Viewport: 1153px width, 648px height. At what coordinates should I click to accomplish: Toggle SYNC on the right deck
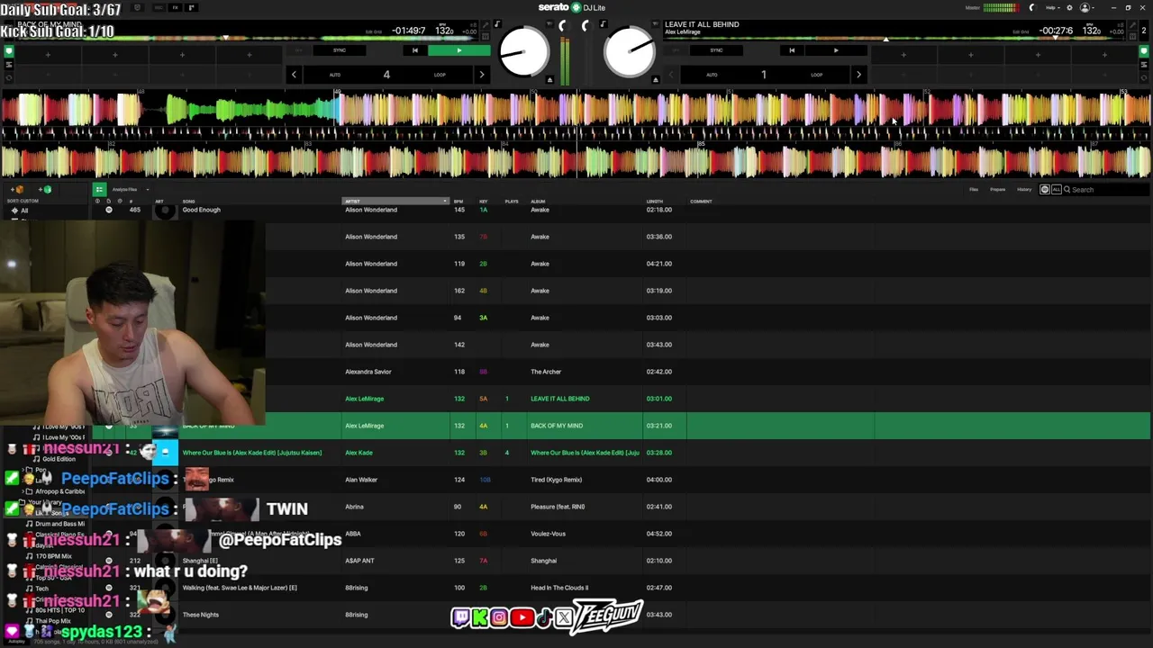pos(716,50)
